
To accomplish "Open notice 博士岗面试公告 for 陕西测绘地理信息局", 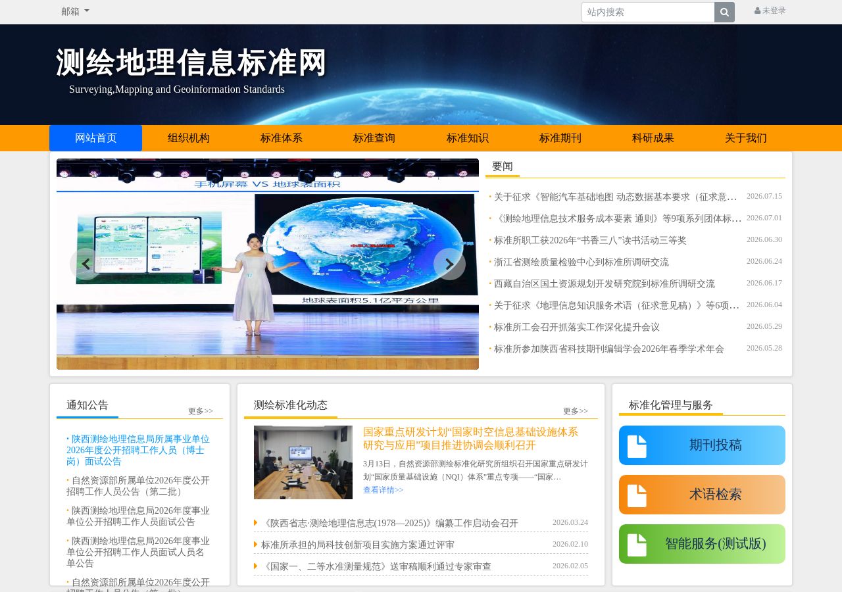I will [138, 450].
